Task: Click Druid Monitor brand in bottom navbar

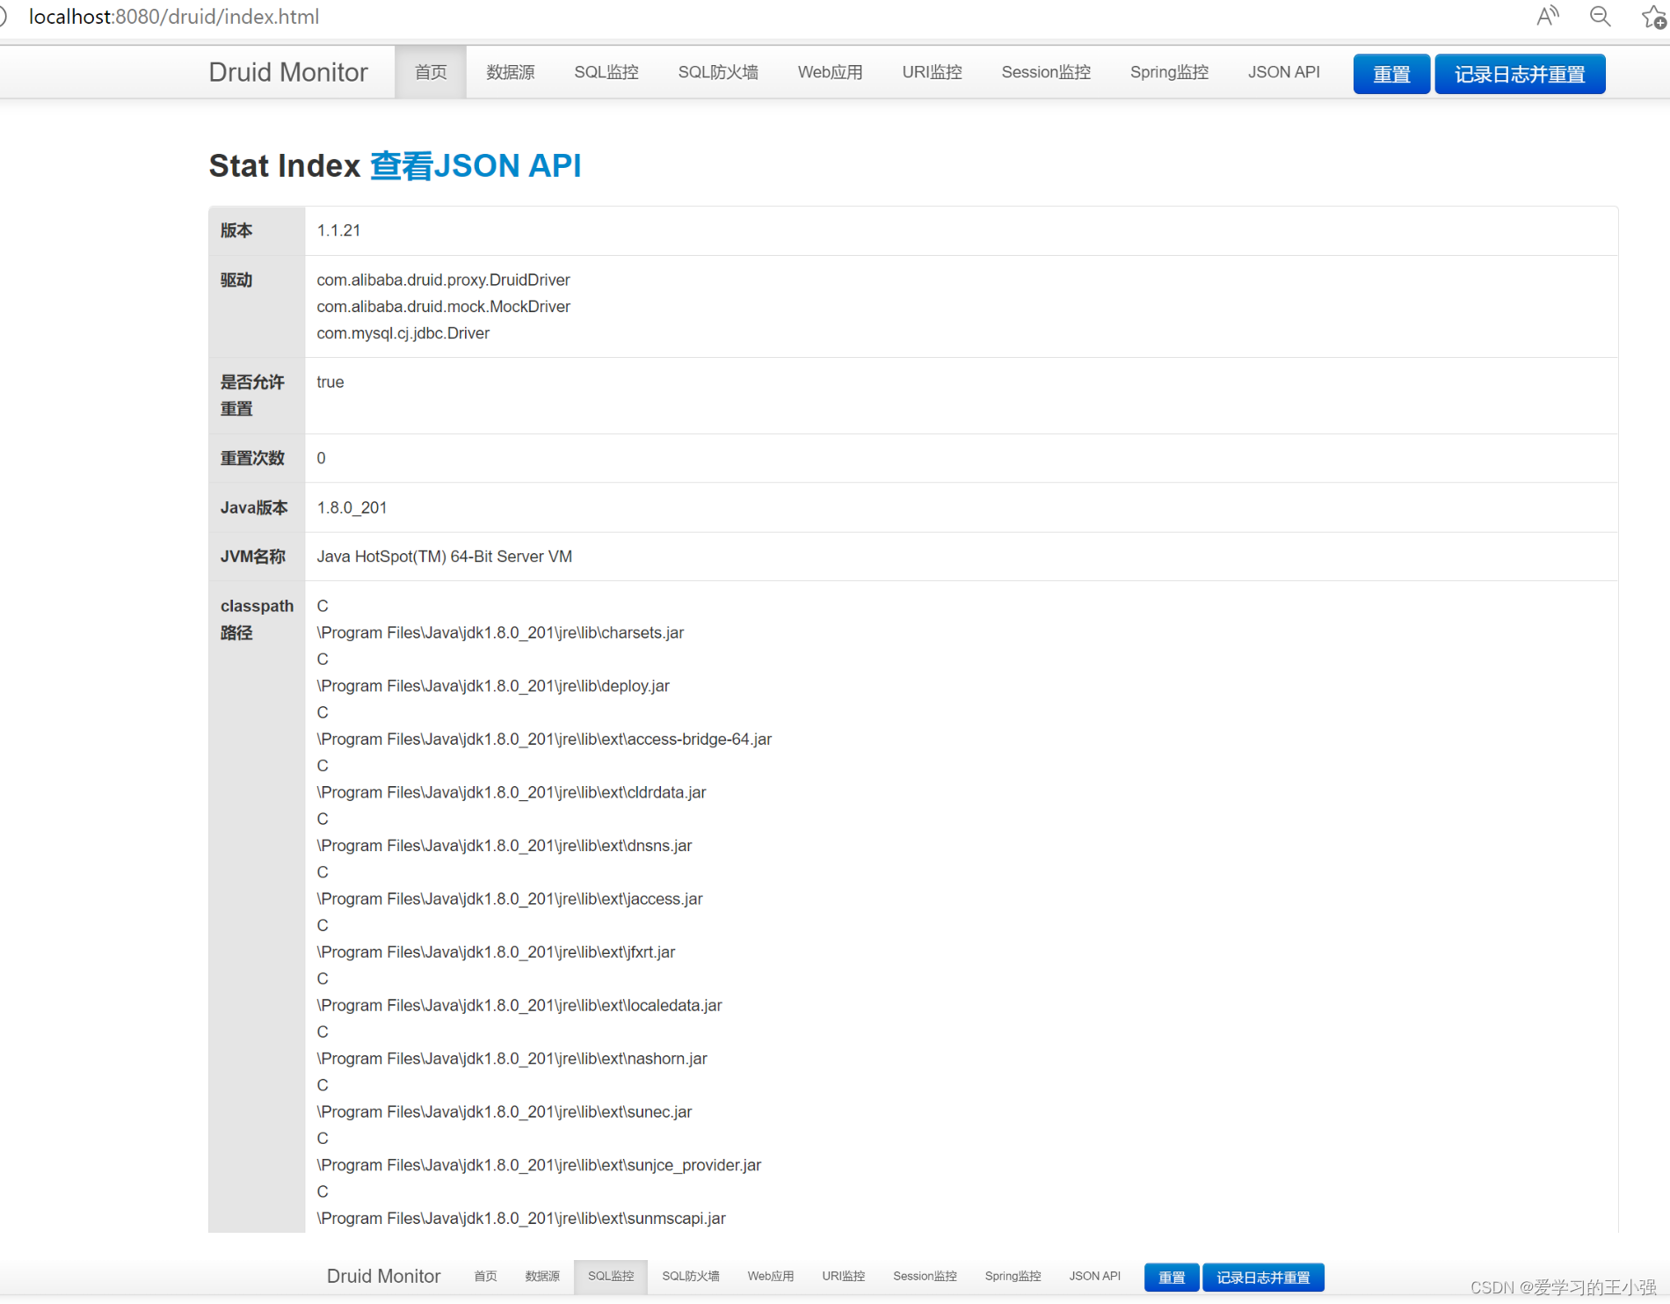Action: pyautogui.click(x=383, y=1276)
